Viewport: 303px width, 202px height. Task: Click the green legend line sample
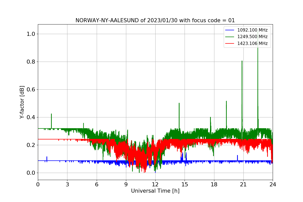point(230,37)
